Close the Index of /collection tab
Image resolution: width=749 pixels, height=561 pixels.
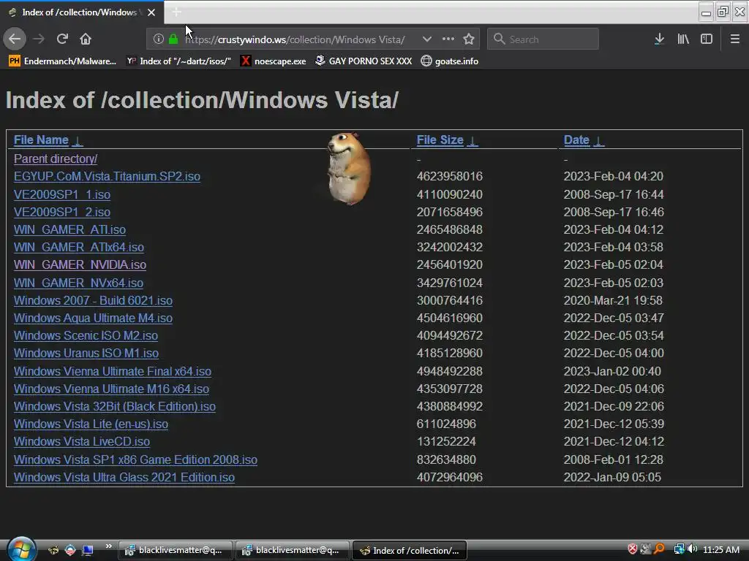coord(151,12)
